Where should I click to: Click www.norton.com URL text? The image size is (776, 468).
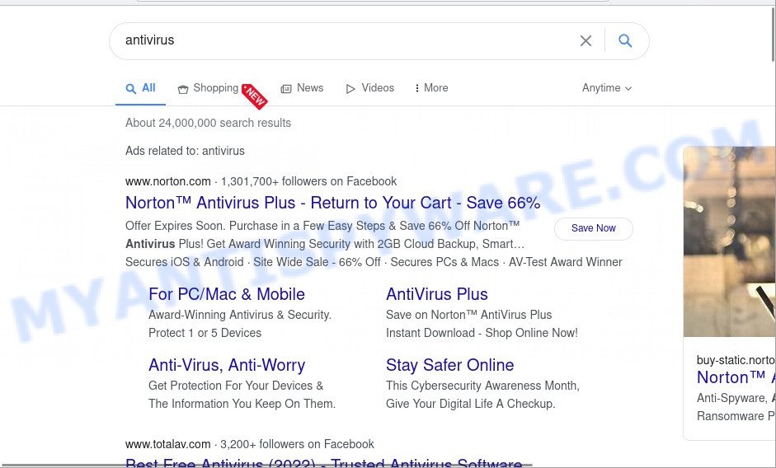[167, 181]
